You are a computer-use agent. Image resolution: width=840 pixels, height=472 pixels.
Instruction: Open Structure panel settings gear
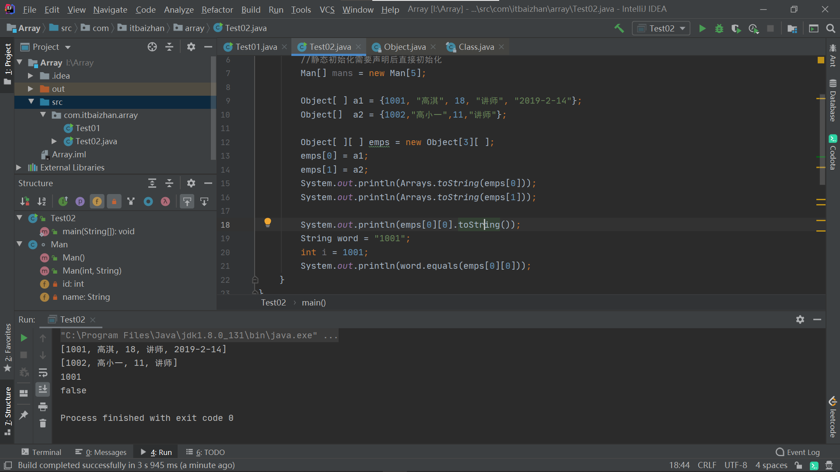[x=191, y=183]
